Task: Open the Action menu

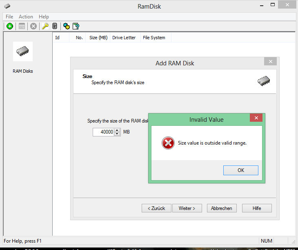Action: pyautogui.click(x=26, y=17)
